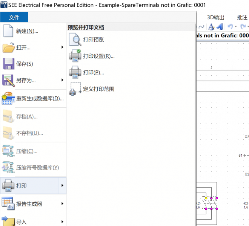
Task: Switch to the 3D输出 ribbon tab
Action: 215,17
